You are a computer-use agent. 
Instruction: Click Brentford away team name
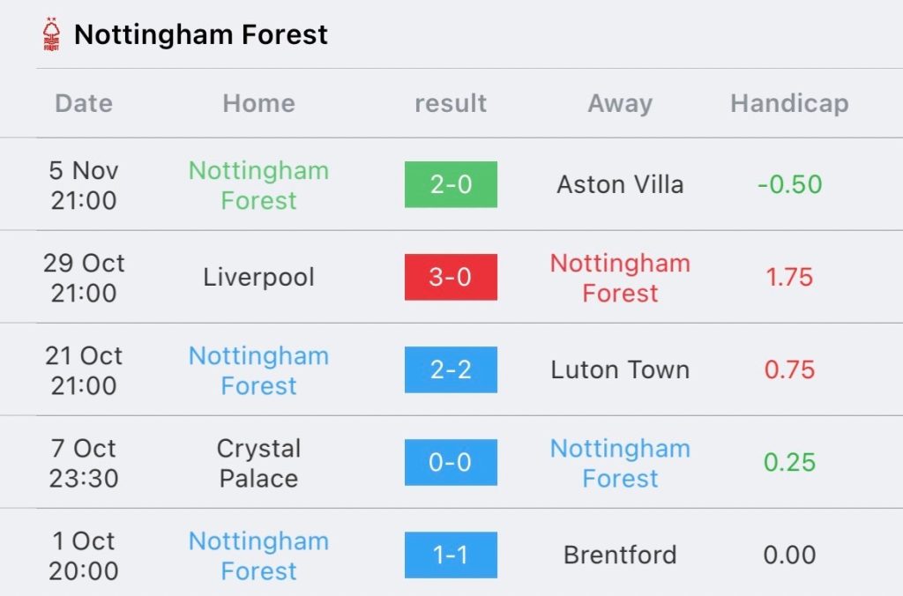pyautogui.click(x=620, y=555)
